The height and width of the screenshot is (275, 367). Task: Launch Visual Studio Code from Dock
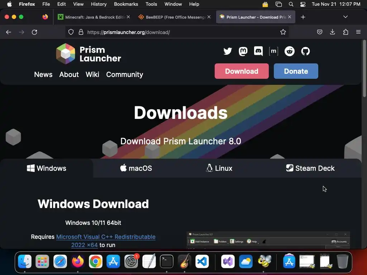[x=202, y=261]
